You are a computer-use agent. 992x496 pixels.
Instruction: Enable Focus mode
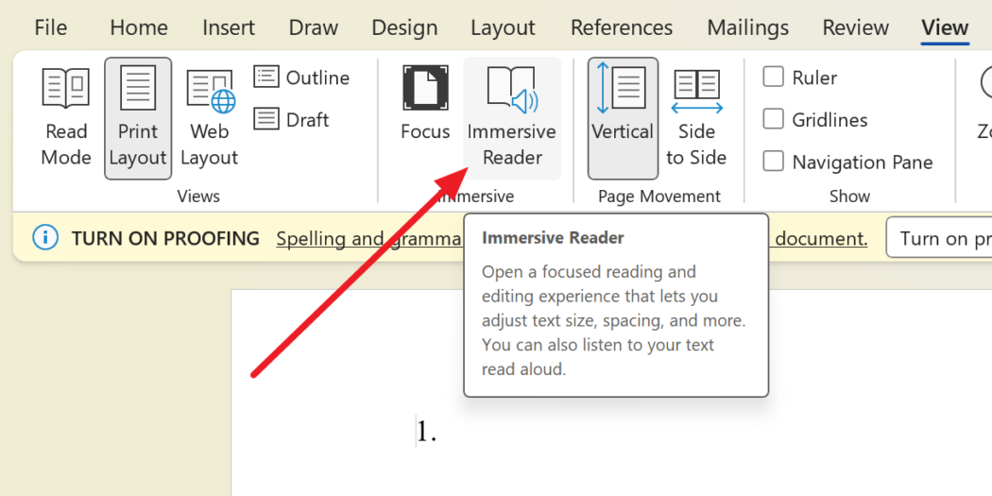coord(425,104)
